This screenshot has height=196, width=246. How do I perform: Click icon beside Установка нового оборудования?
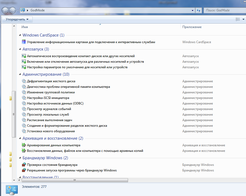pyautogui.click(x=24, y=131)
